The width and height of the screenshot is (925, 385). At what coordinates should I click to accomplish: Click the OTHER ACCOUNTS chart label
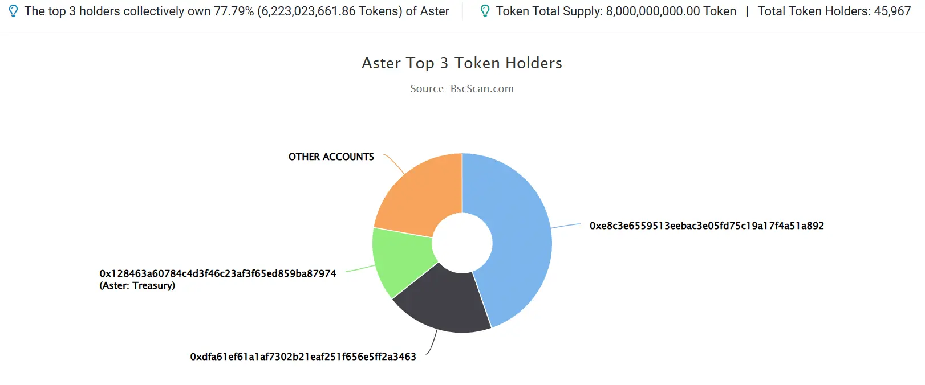(331, 157)
